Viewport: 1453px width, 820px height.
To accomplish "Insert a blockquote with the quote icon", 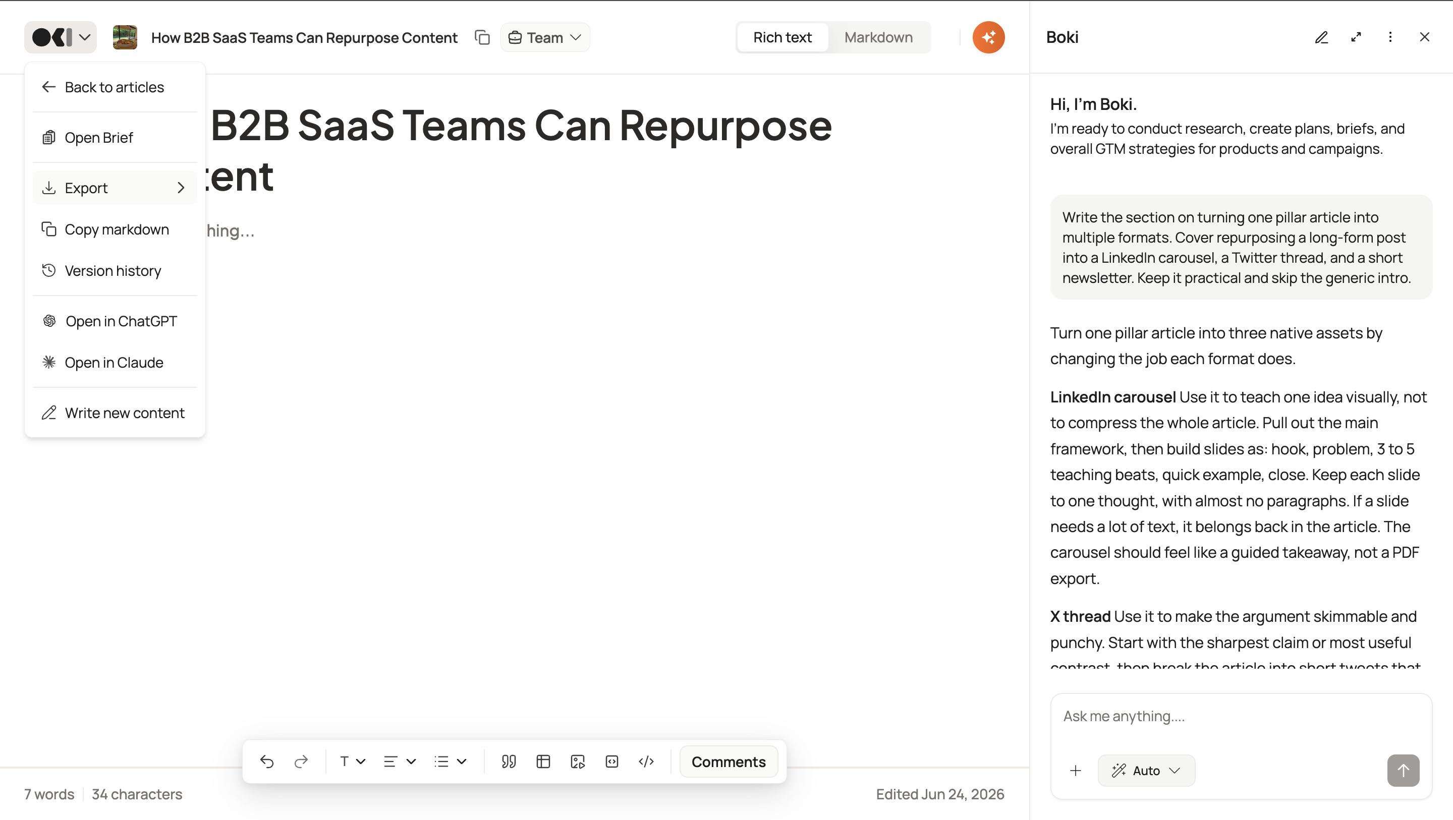I will click(x=509, y=762).
